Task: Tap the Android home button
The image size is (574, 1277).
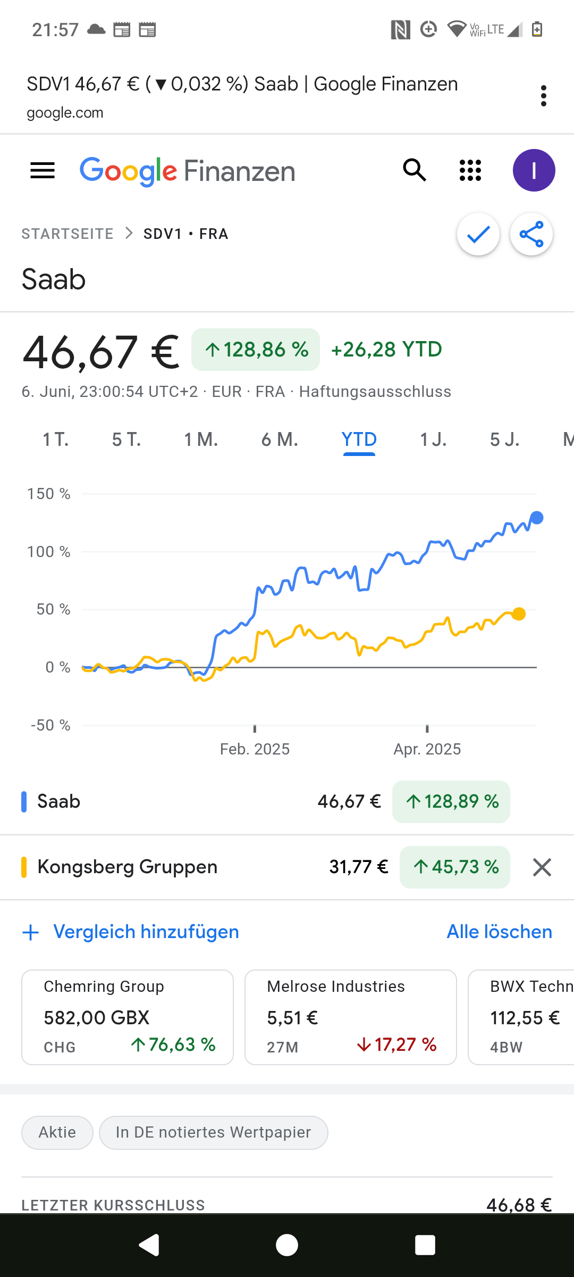Action: (287, 1245)
